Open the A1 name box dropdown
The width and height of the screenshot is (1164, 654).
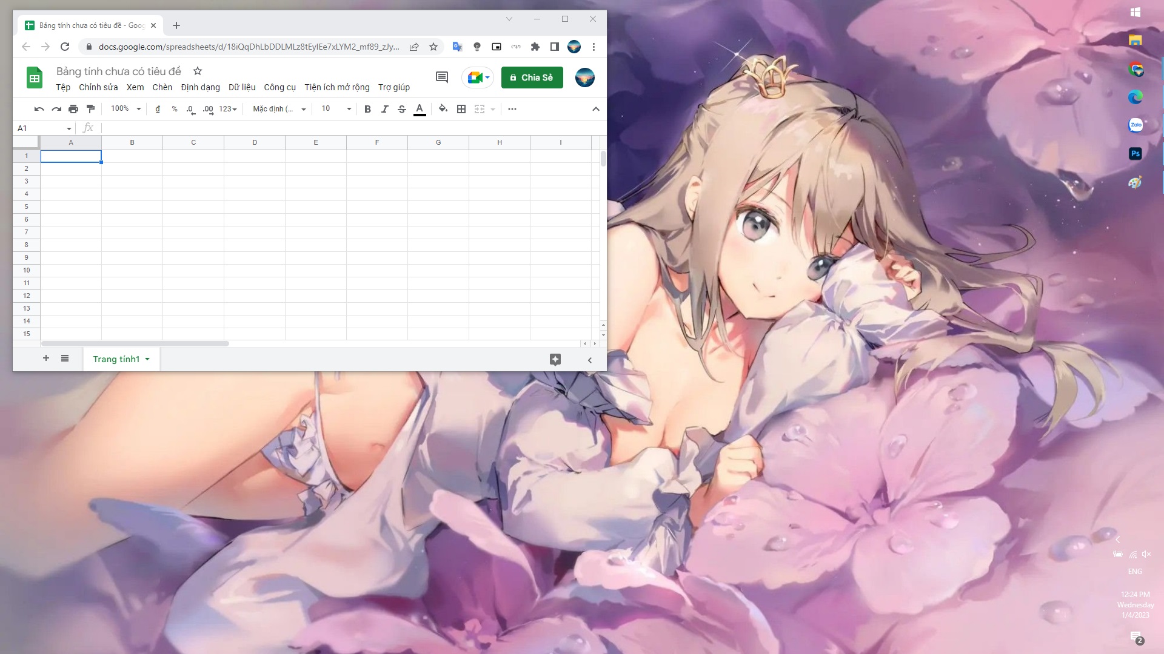point(69,128)
